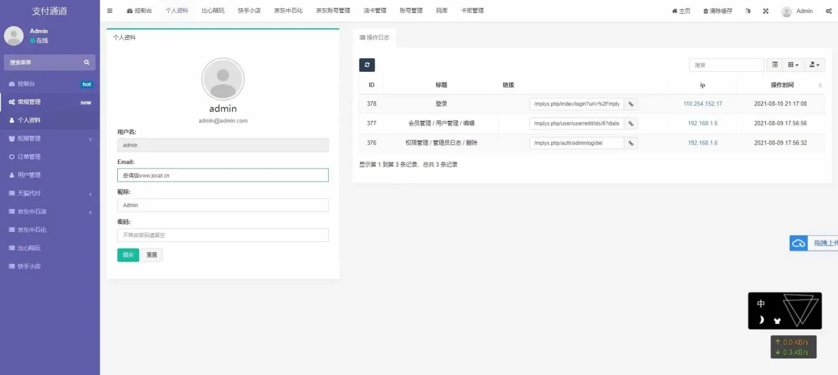Open the export data dropdown

pos(814,65)
